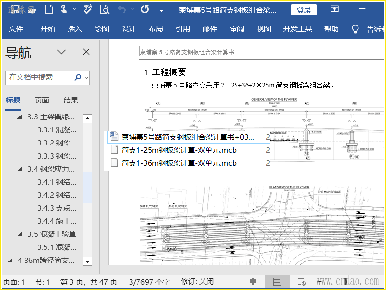386x290 pixels.
Task: Select 简支1-25m钢板梁计算-双单元.mcb file
Action: pyautogui.click(x=179, y=150)
